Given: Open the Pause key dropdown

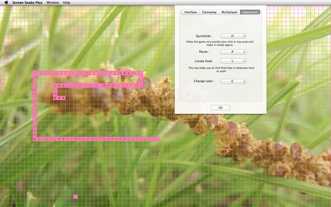Looking at the screenshot, I should tap(233, 52).
